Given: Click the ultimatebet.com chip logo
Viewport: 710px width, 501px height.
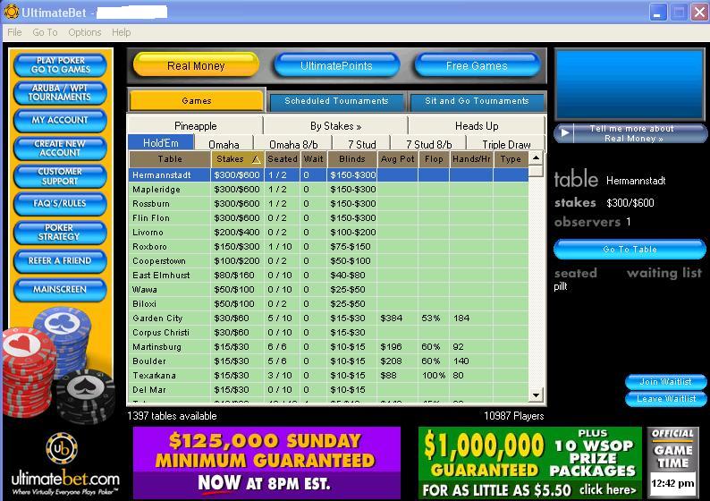Looking at the screenshot, I should (x=62, y=448).
